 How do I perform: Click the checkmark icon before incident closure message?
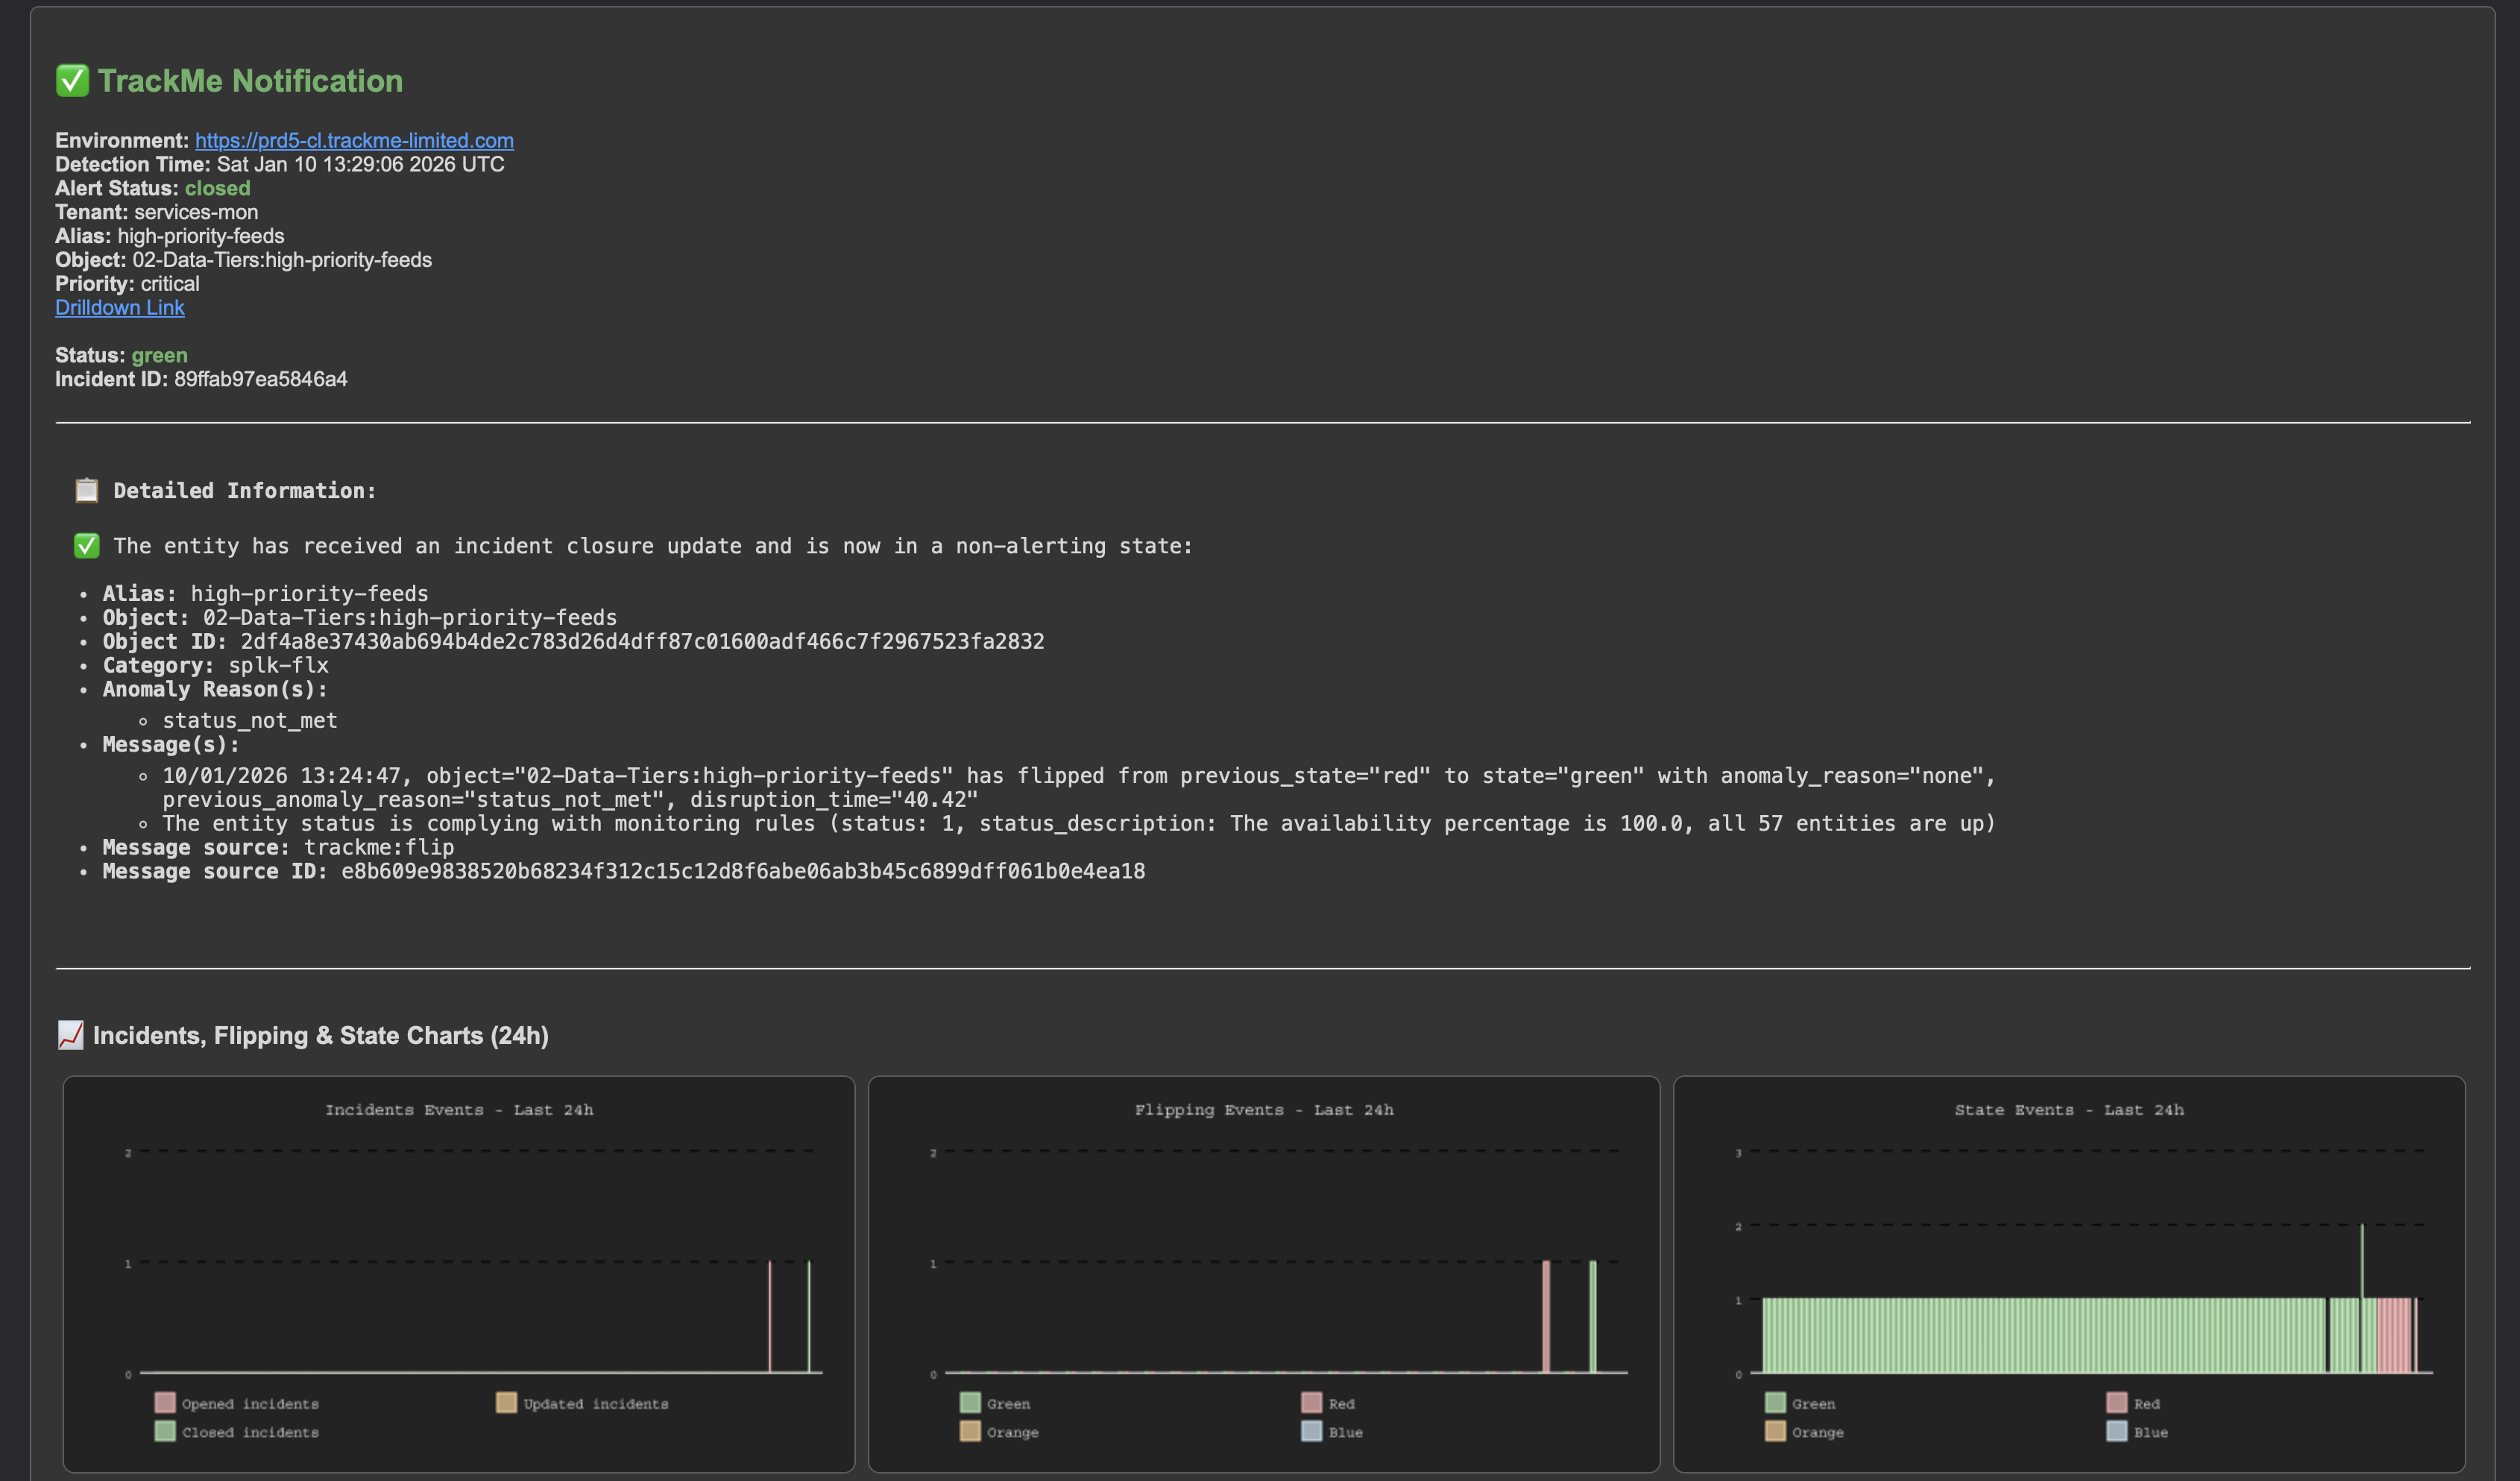(x=87, y=545)
